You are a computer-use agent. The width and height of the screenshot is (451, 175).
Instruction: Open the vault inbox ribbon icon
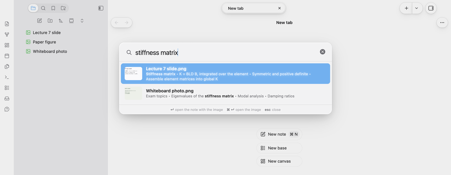(7, 99)
